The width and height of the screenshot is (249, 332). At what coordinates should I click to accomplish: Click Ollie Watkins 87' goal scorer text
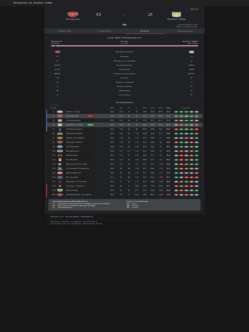tap(187, 27)
